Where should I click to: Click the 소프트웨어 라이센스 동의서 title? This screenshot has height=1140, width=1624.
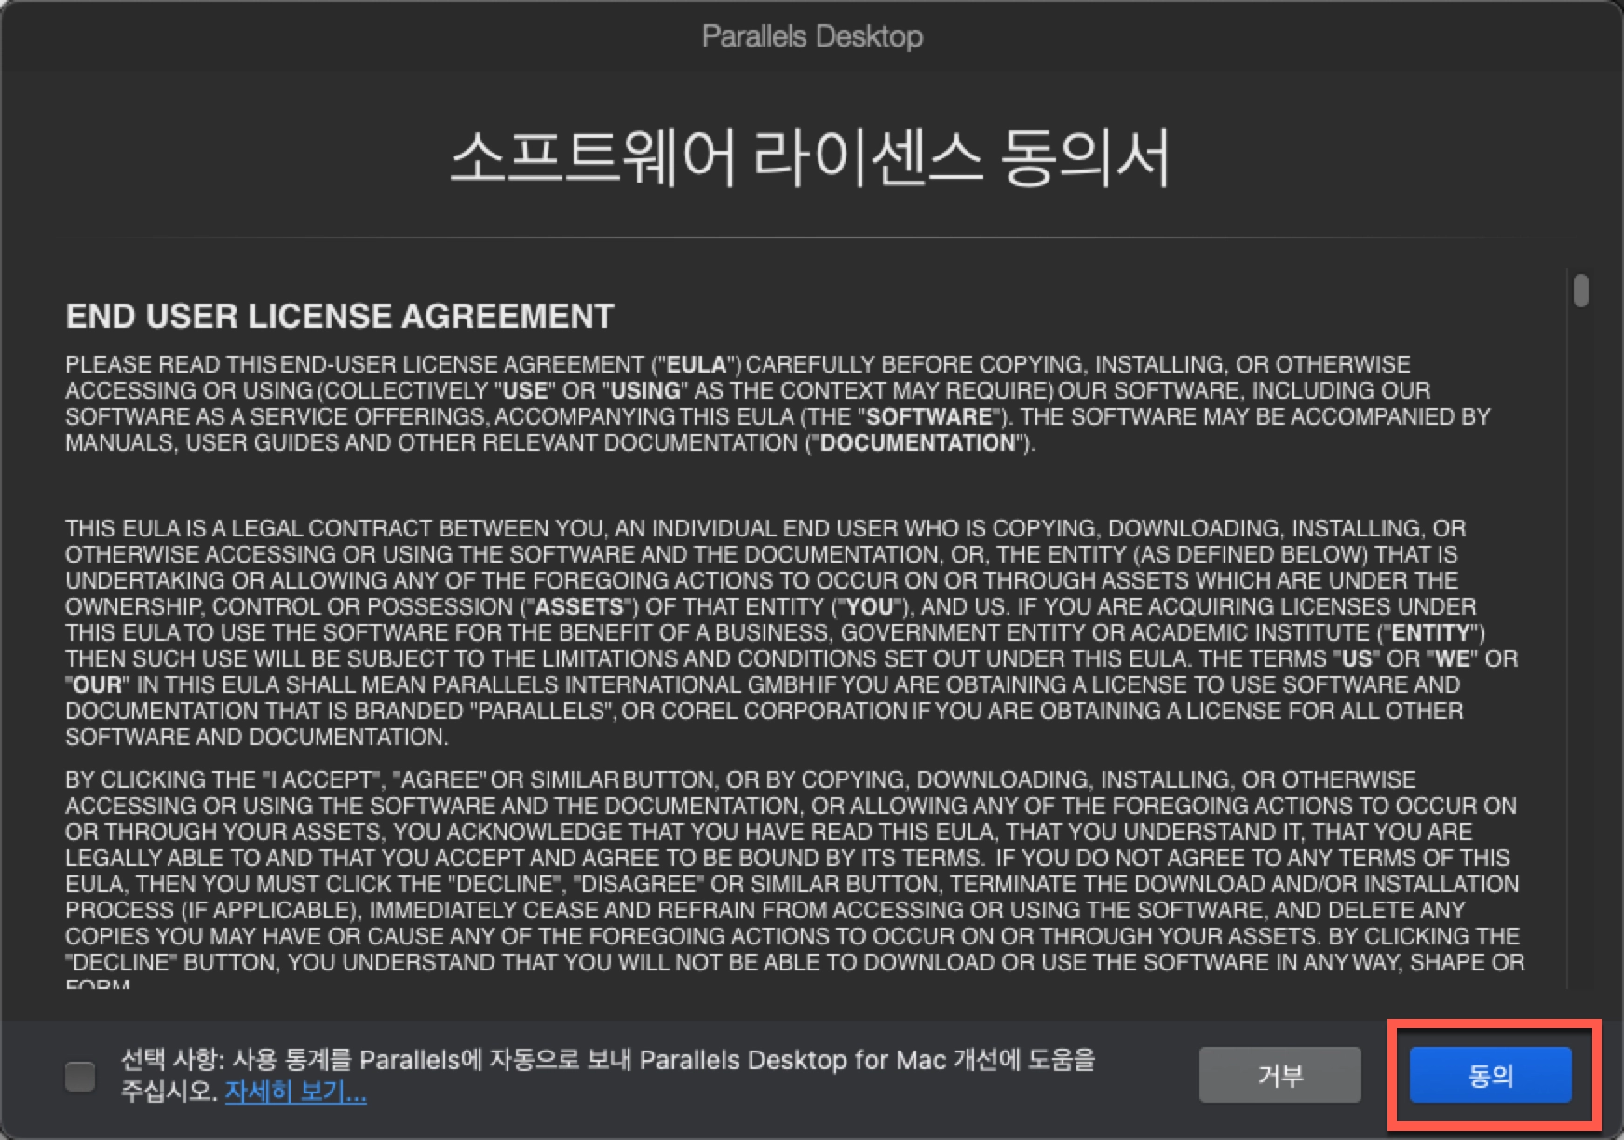click(x=812, y=156)
